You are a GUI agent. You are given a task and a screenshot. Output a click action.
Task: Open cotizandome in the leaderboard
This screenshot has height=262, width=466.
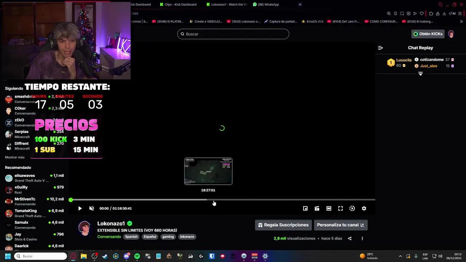point(432,60)
